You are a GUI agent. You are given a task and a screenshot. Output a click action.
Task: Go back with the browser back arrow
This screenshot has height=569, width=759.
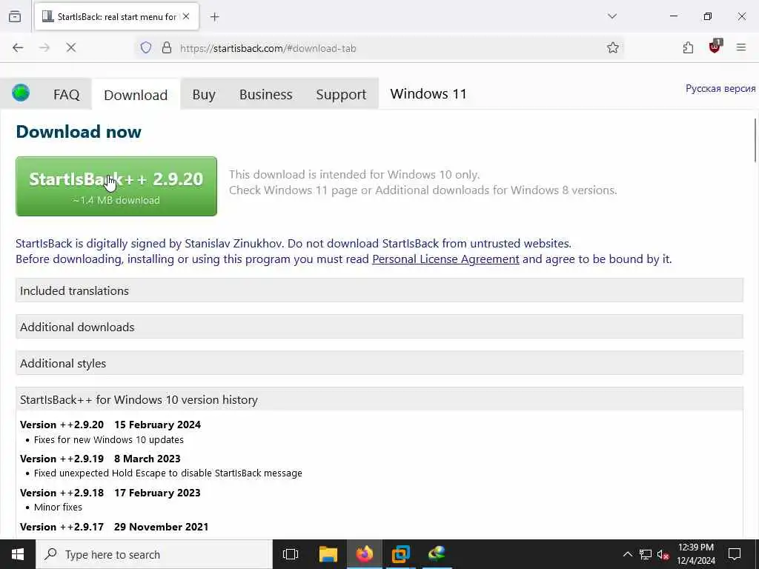[18, 47]
